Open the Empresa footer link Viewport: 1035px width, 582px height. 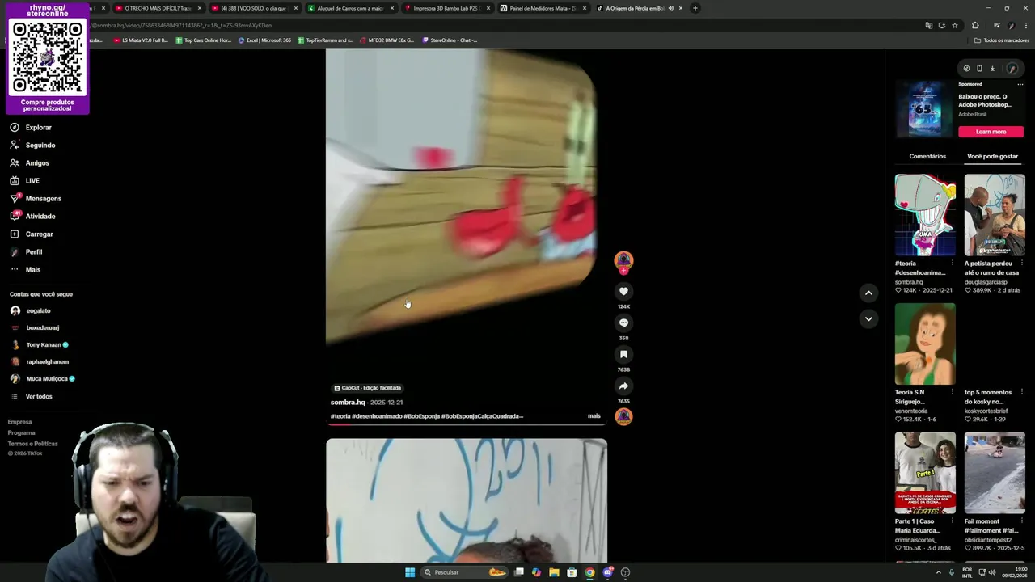click(20, 422)
